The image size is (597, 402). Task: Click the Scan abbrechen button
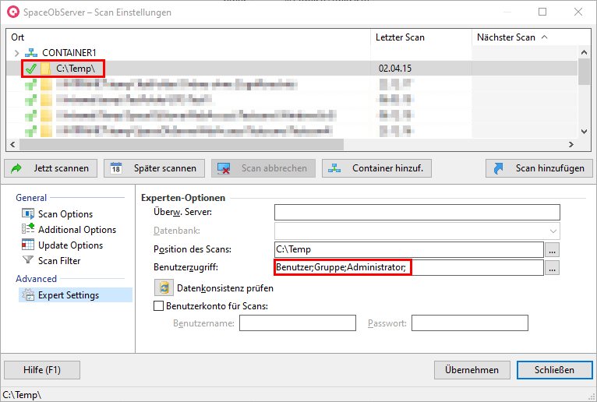[x=263, y=168]
